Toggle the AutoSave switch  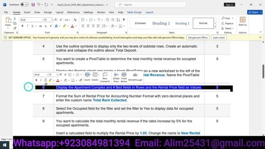click(x=25, y=5)
